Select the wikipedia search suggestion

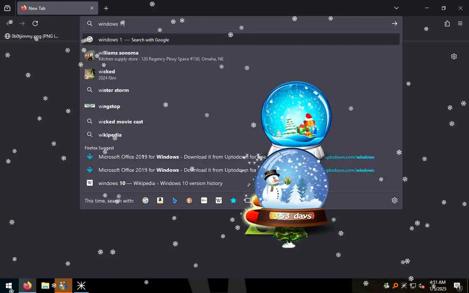click(x=241, y=135)
